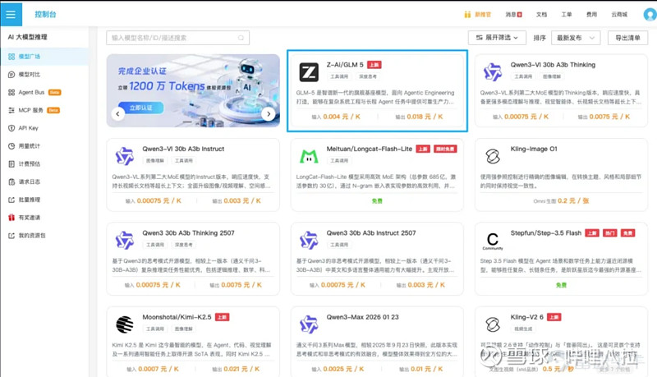Viewport: 657px width, 377px height.
Task: Open Moonshotai/Kimi-K2.5 model title
Action: (177, 317)
